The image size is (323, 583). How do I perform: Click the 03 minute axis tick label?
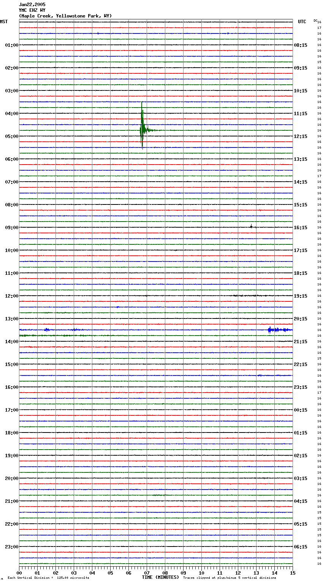click(74, 573)
